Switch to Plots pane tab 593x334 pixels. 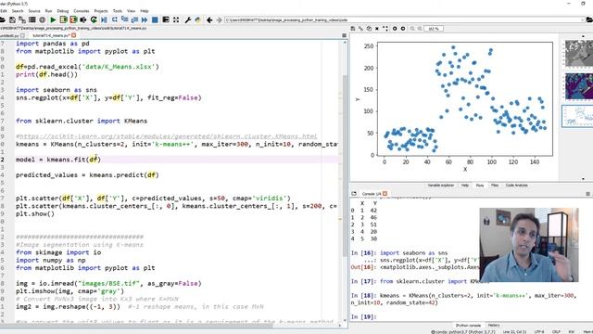coord(480,186)
